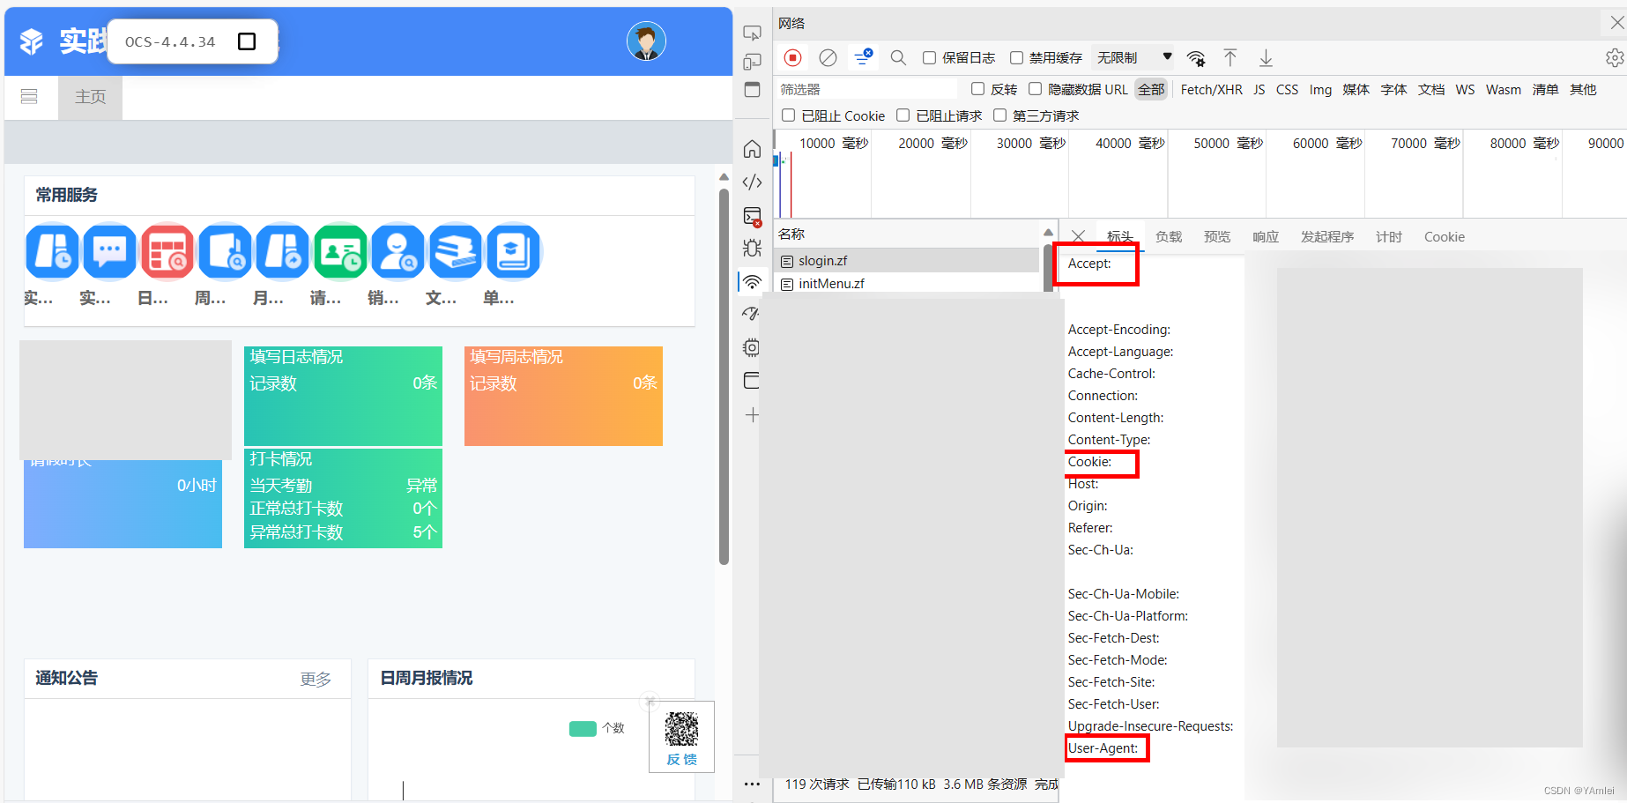
Task: Open the person with magnifier service icon
Action: [398, 252]
